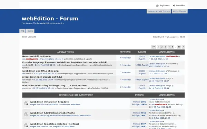Open the webEdition Installation & Update forum icon

pyautogui.click(x=26, y=103)
